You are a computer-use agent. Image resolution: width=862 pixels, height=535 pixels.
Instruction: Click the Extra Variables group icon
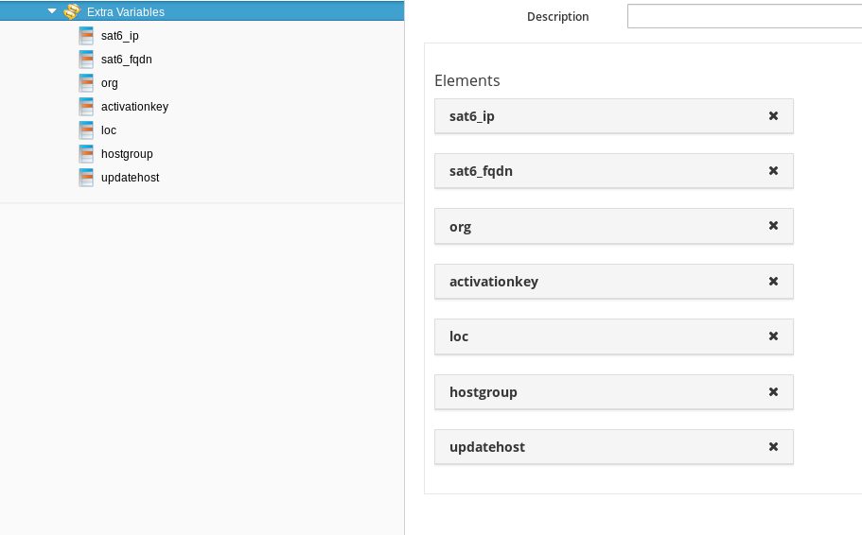(x=72, y=11)
